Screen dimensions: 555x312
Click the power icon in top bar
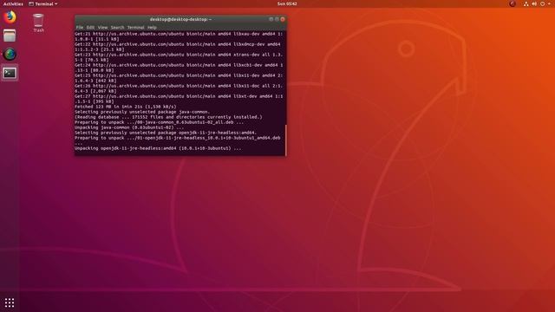pyautogui.click(x=542, y=3)
